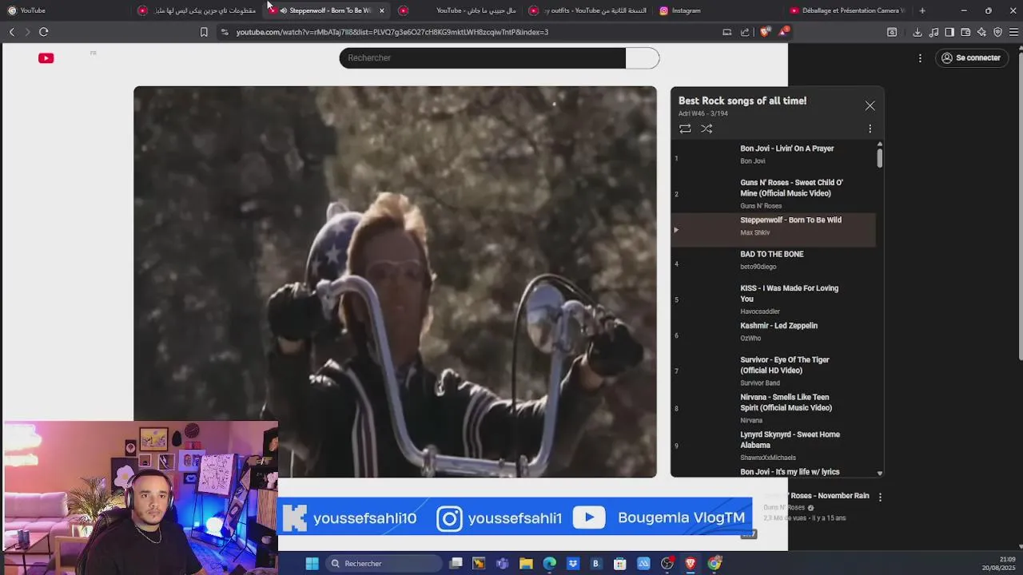This screenshot has width=1023, height=575.
Task: Open the Brave VPN shield icon
Action: 997,32
